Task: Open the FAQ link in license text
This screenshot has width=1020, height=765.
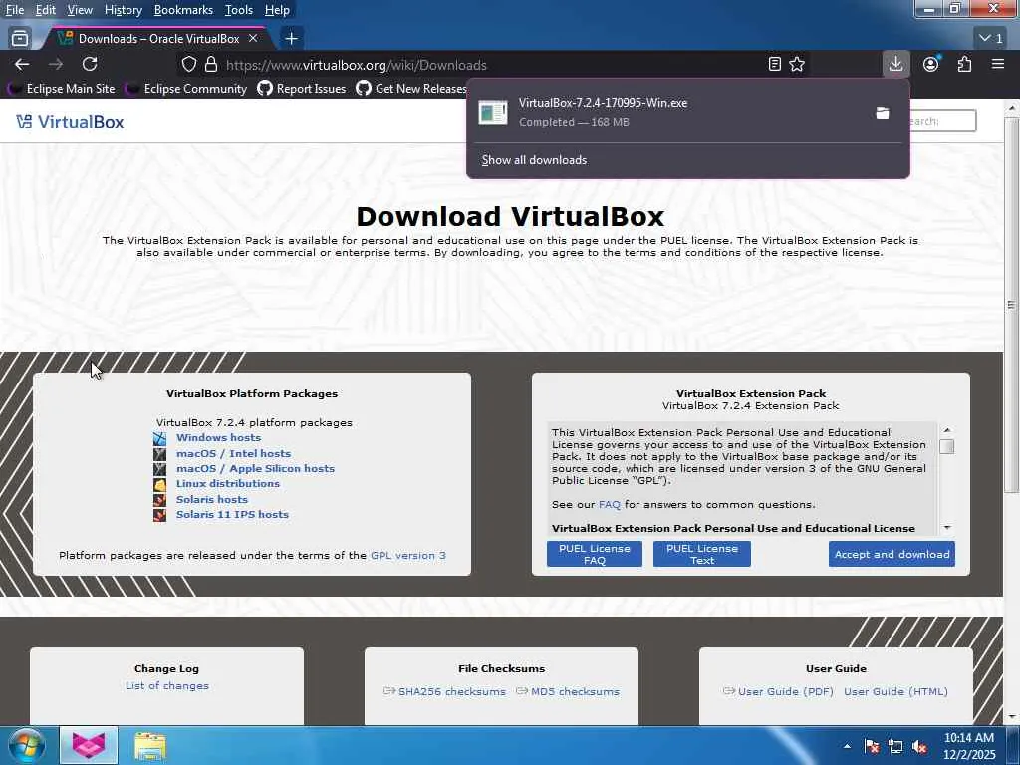Action: tap(610, 505)
